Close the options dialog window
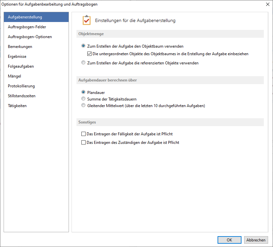The image size is (273, 247). pos(268,4)
